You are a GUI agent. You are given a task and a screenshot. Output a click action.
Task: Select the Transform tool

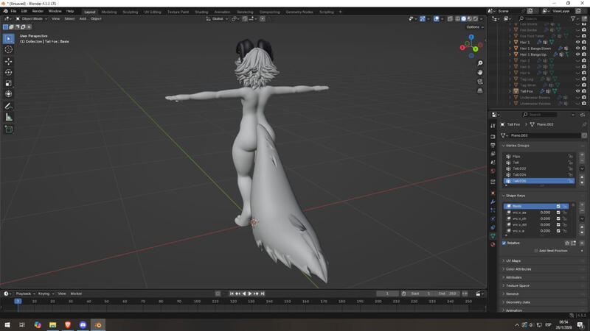(x=9, y=94)
